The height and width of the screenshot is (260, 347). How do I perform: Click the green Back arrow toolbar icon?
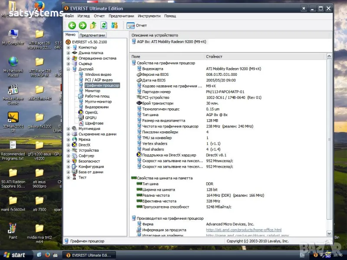(x=72, y=26)
